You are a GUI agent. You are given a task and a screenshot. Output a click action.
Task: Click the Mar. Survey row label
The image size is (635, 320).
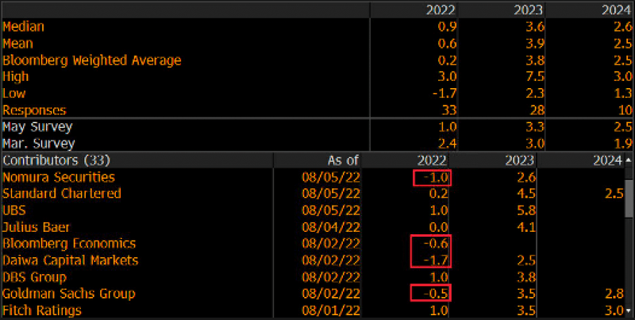pos(38,144)
